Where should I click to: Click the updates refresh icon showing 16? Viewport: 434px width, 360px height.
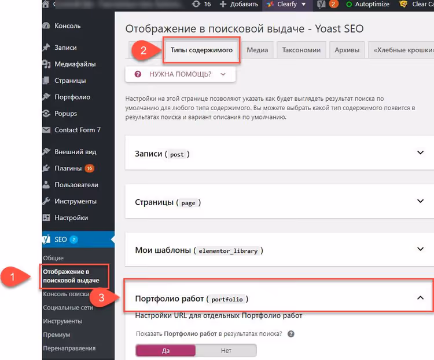[x=196, y=4]
